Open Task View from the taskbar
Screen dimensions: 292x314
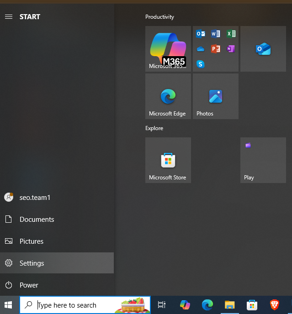tap(162, 305)
